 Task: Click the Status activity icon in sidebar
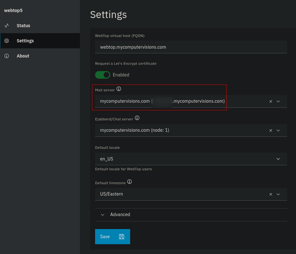coord(7,26)
